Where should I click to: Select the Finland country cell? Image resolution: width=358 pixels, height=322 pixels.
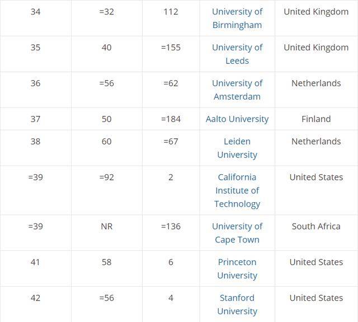pos(316,119)
